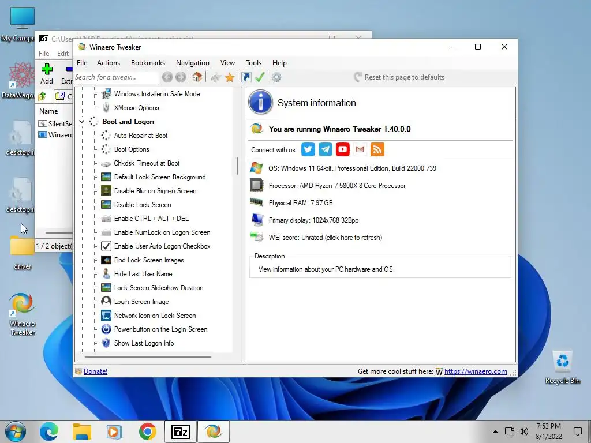This screenshot has height=443, width=591.
Task: Open the File menu in Winaero Tweaker
Action: click(82, 63)
